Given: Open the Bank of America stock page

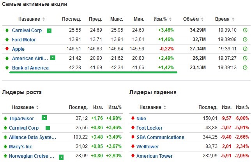Looking at the screenshot, I should [30, 68].
